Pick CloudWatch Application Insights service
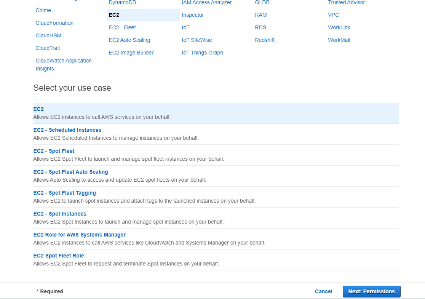Screen dimensions: 425x299 click(64, 64)
